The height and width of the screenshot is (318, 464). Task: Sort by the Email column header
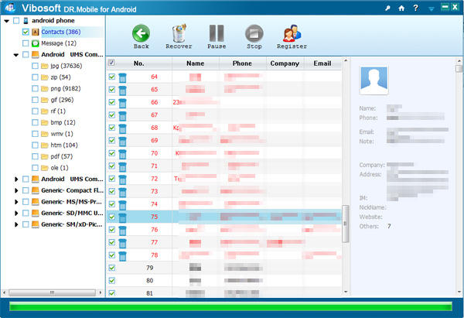coord(322,63)
